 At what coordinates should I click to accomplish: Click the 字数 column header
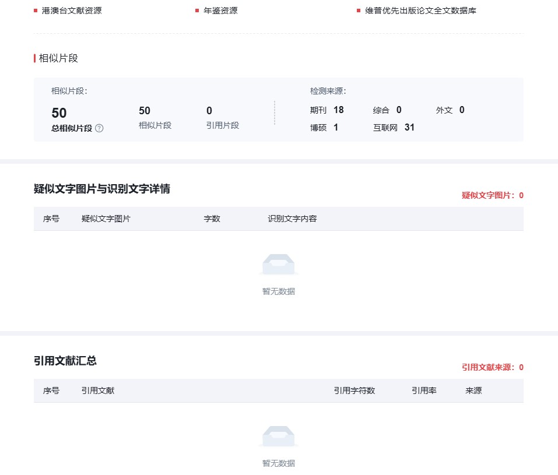[x=212, y=219]
